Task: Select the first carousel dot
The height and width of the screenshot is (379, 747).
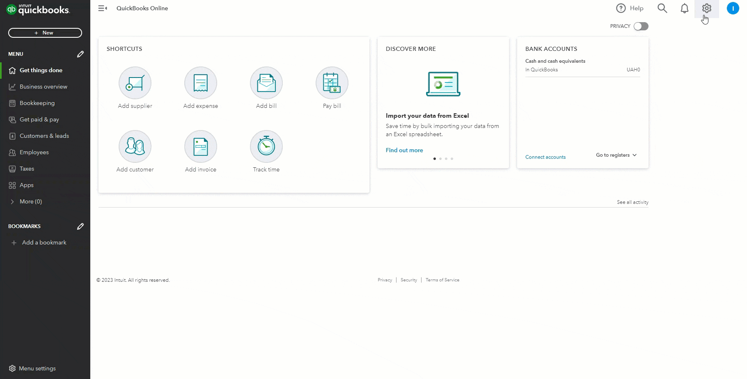Action: pos(435,159)
